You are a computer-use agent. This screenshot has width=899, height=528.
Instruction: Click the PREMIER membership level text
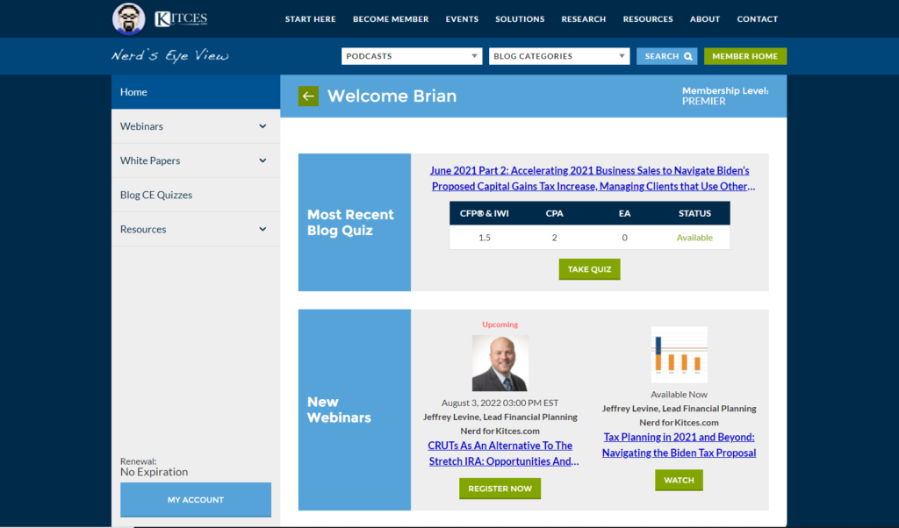pos(703,102)
